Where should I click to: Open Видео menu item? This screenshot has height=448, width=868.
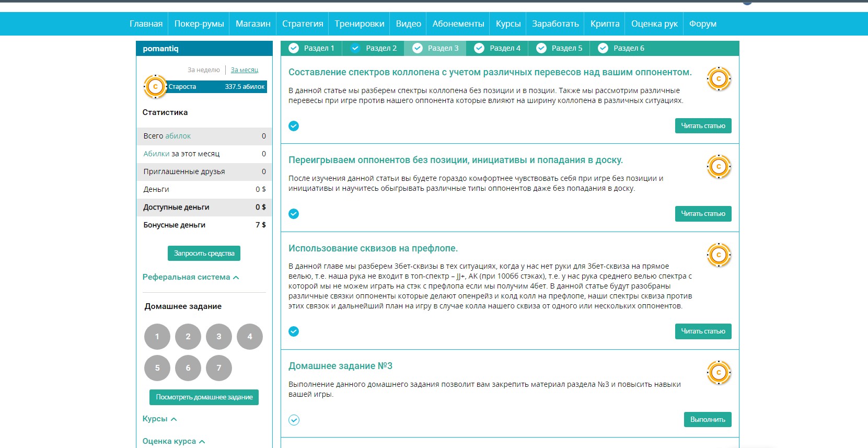click(x=409, y=24)
